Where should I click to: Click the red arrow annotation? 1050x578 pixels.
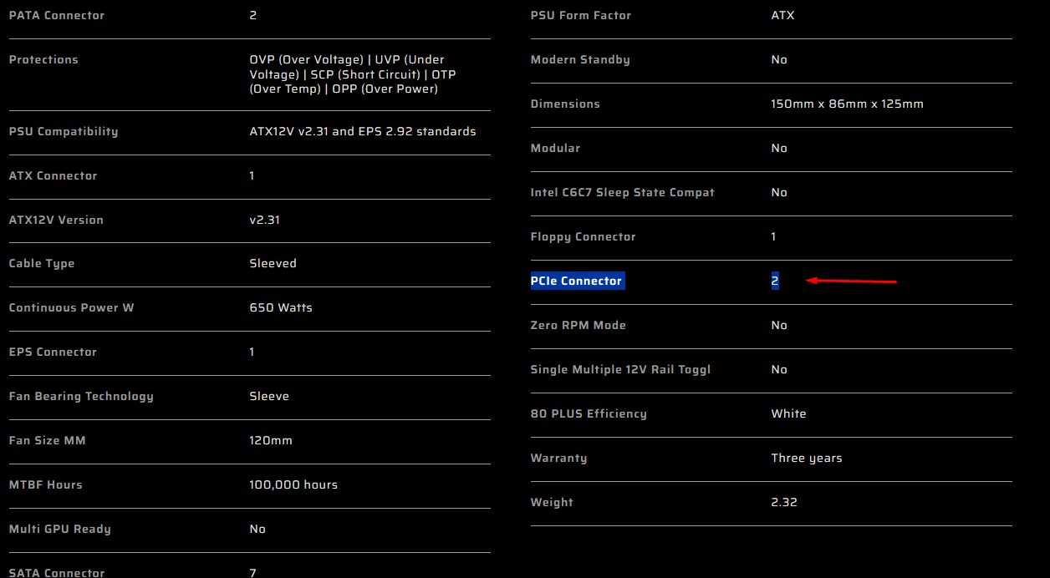(x=851, y=281)
